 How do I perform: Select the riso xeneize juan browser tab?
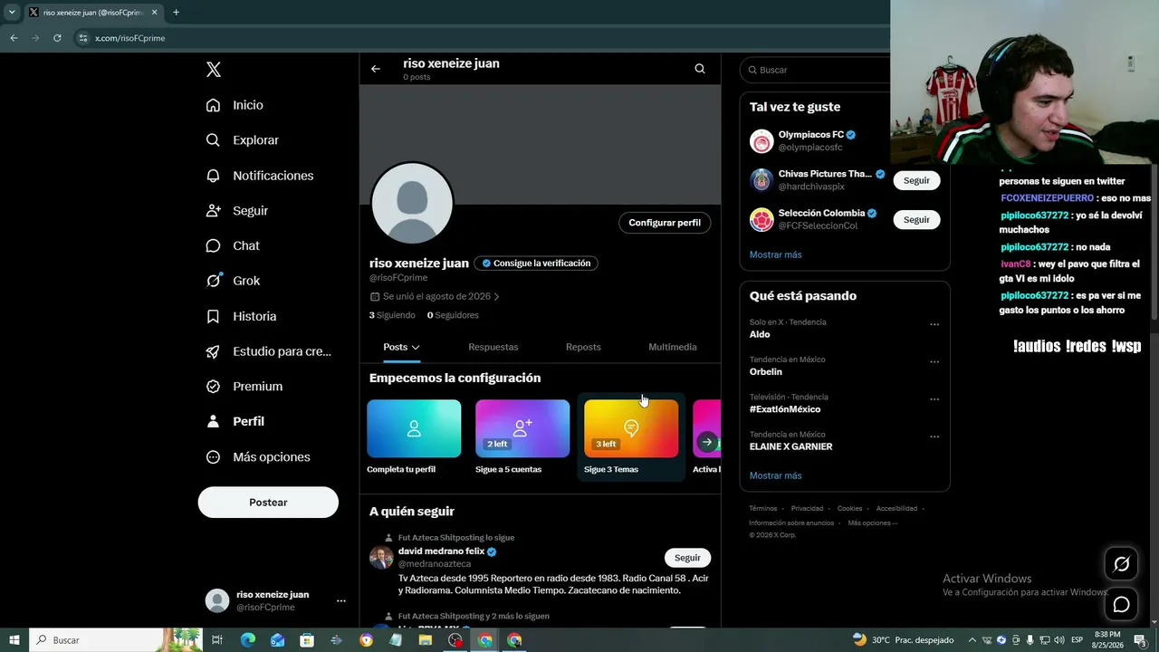(x=92, y=13)
